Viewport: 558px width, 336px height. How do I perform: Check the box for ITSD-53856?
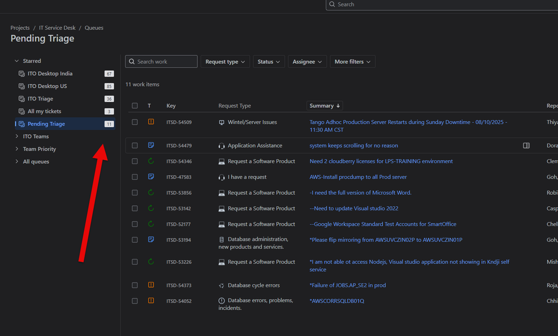(x=135, y=193)
